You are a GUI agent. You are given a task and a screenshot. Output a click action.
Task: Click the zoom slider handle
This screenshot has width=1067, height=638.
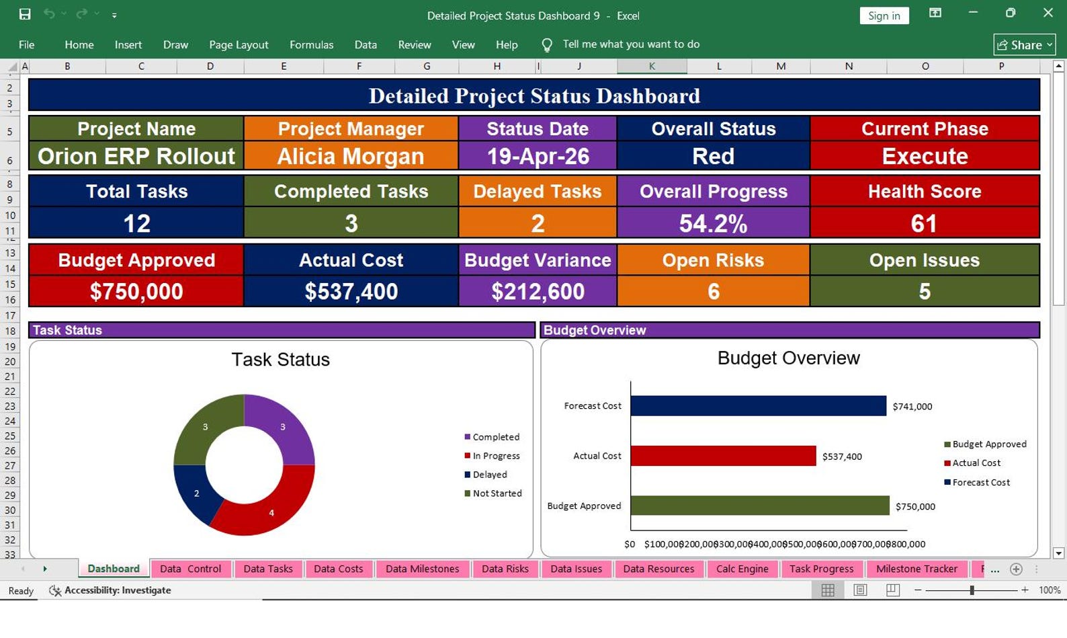[972, 590]
